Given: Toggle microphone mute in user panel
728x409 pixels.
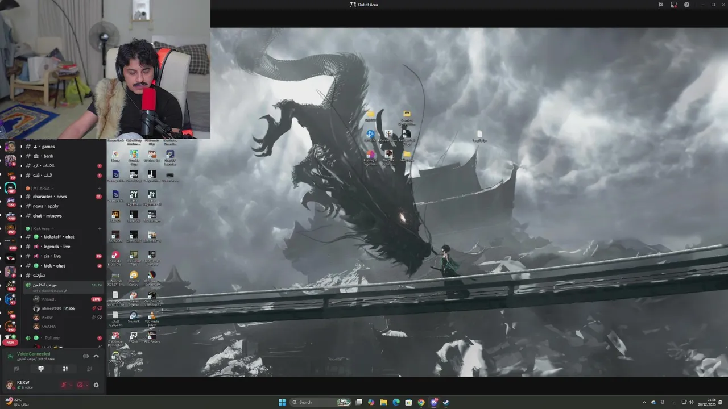Looking at the screenshot, I should click(x=64, y=385).
